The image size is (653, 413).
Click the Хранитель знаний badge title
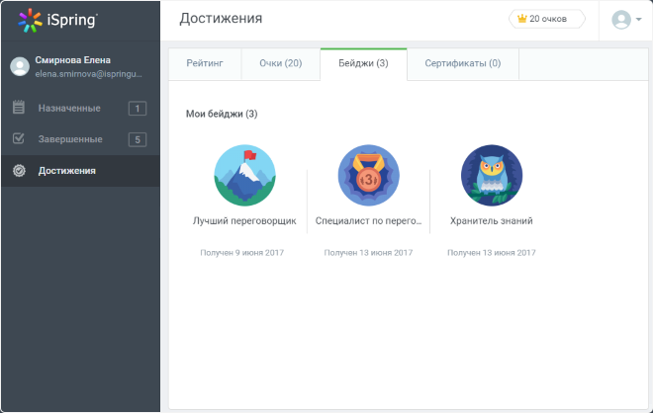[x=492, y=221]
